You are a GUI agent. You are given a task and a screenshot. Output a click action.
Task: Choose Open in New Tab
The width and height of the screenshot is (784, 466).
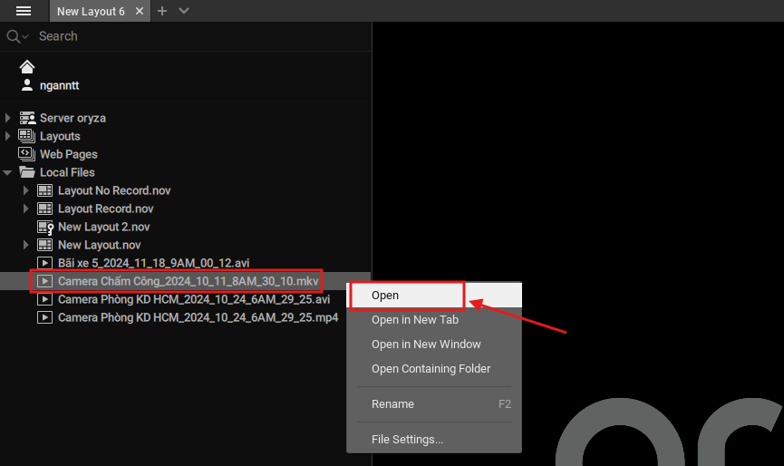[434, 319]
